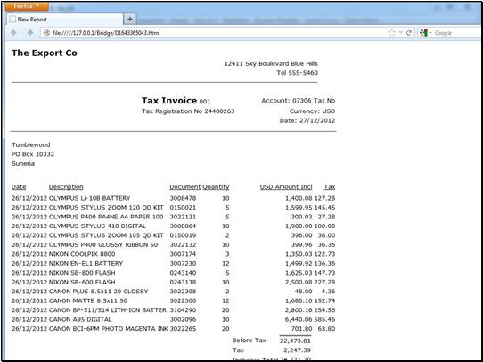Click the address bar file URL
The height and width of the screenshot is (362, 483).
pos(106,33)
